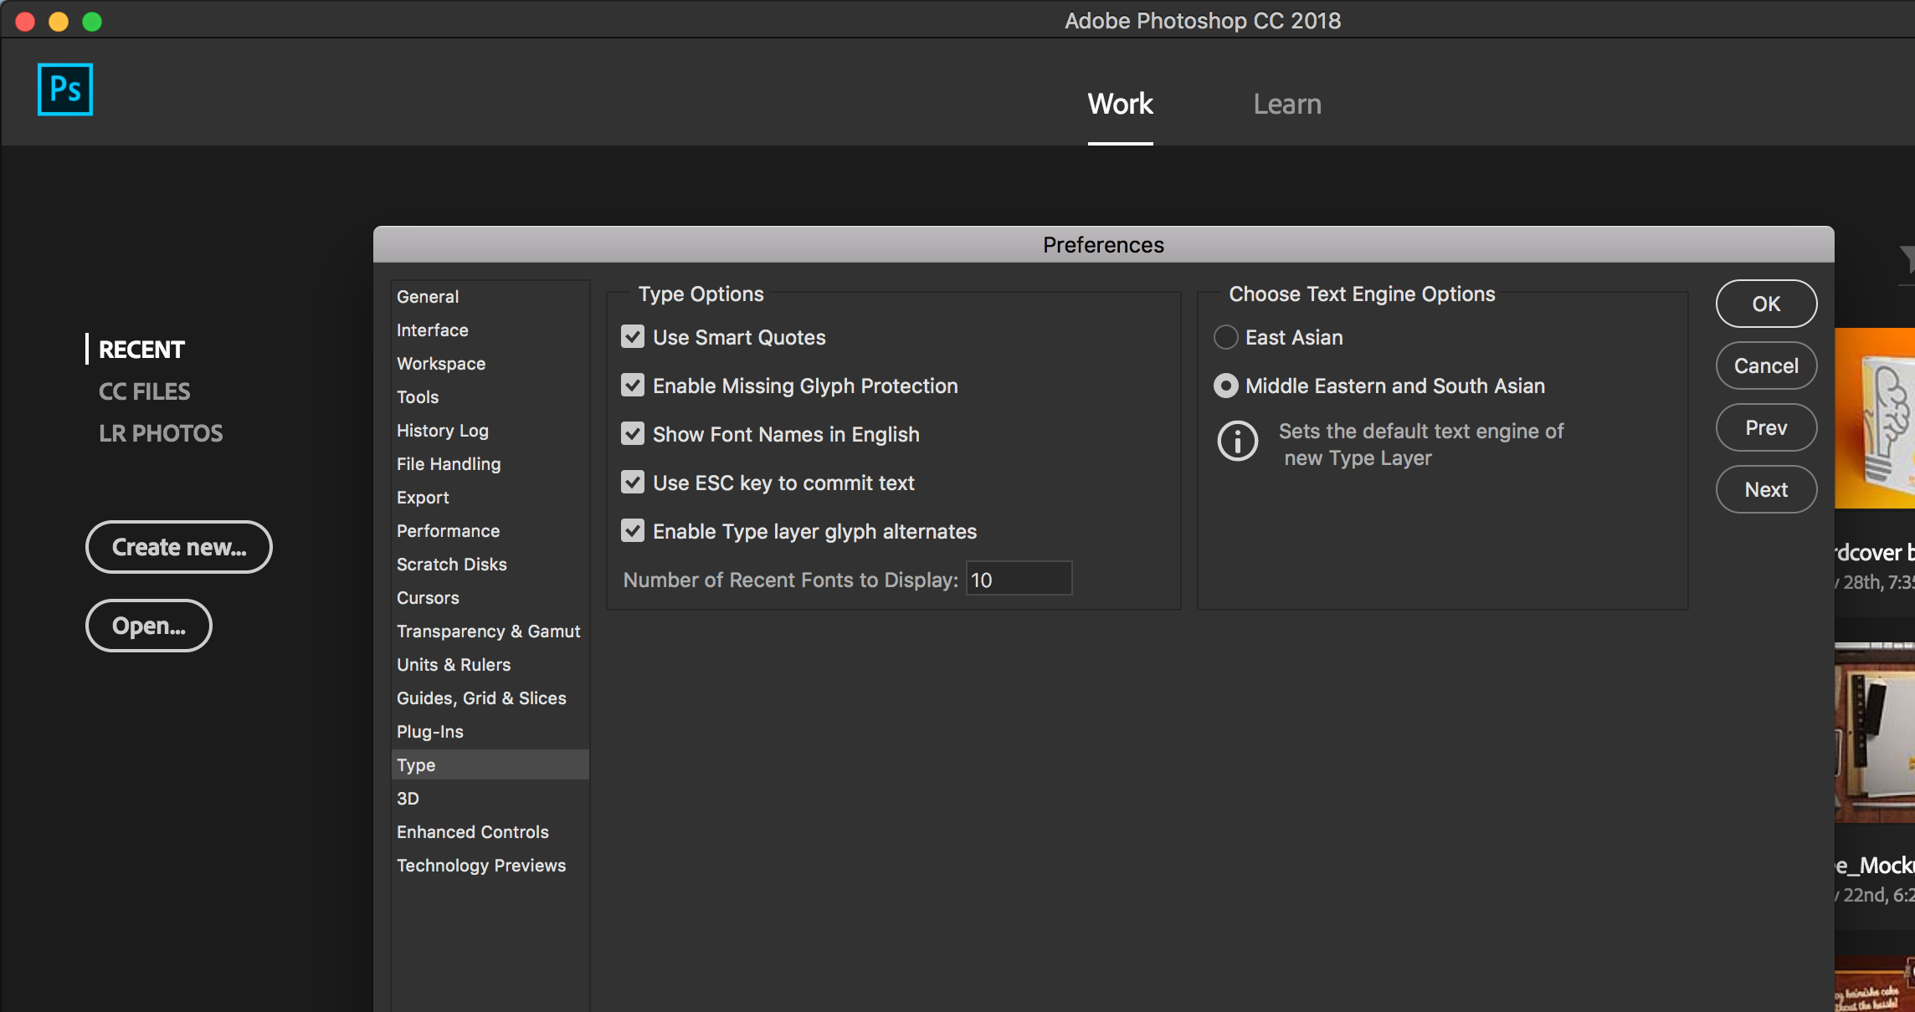Select Scratch Disks in preferences list
Viewport: 1915px width, 1012px height.
pos(451,565)
